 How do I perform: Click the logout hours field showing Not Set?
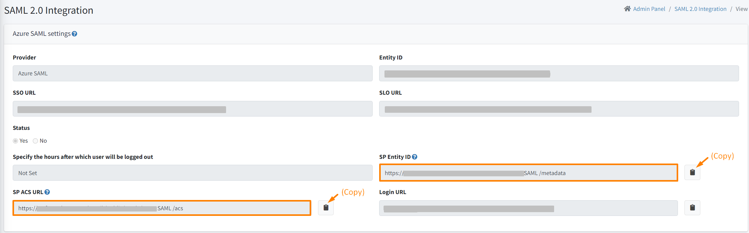(x=192, y=173)
